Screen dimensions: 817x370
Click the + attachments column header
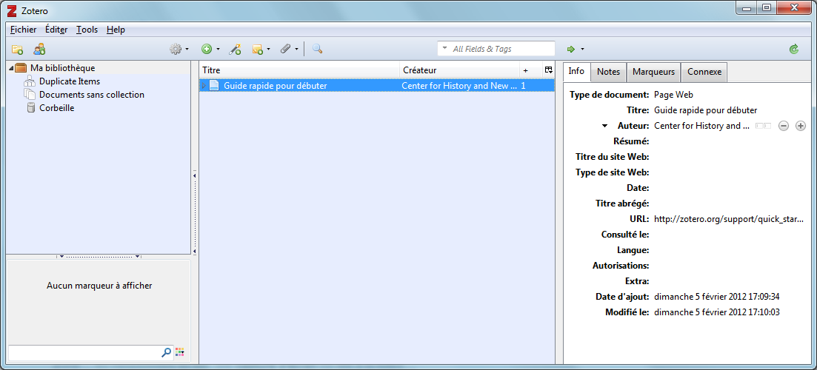click(530, 70)
